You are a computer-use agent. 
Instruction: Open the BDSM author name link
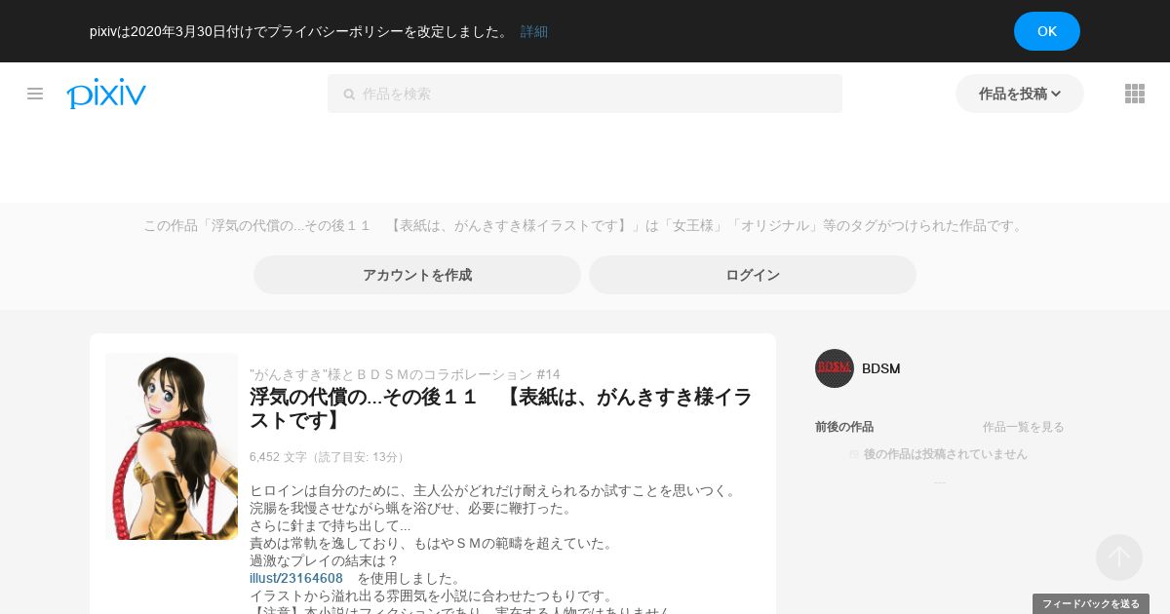point(881,368)
